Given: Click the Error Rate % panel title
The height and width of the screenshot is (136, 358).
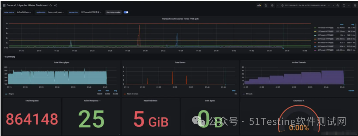Looking at the screenshot, I should [x=299, y=101].
